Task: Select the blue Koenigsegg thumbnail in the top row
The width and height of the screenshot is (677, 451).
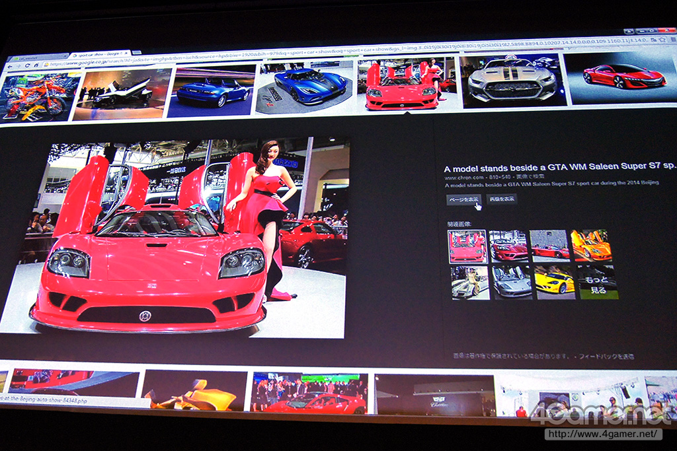Action: tap(305, 88)
